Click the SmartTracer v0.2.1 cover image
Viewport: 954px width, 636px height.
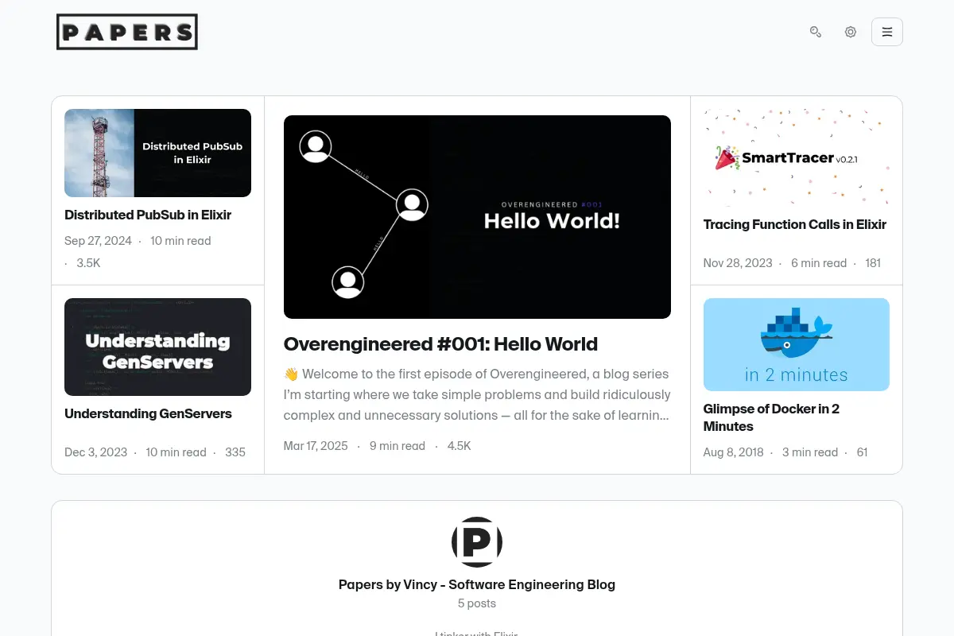point(797,157)
